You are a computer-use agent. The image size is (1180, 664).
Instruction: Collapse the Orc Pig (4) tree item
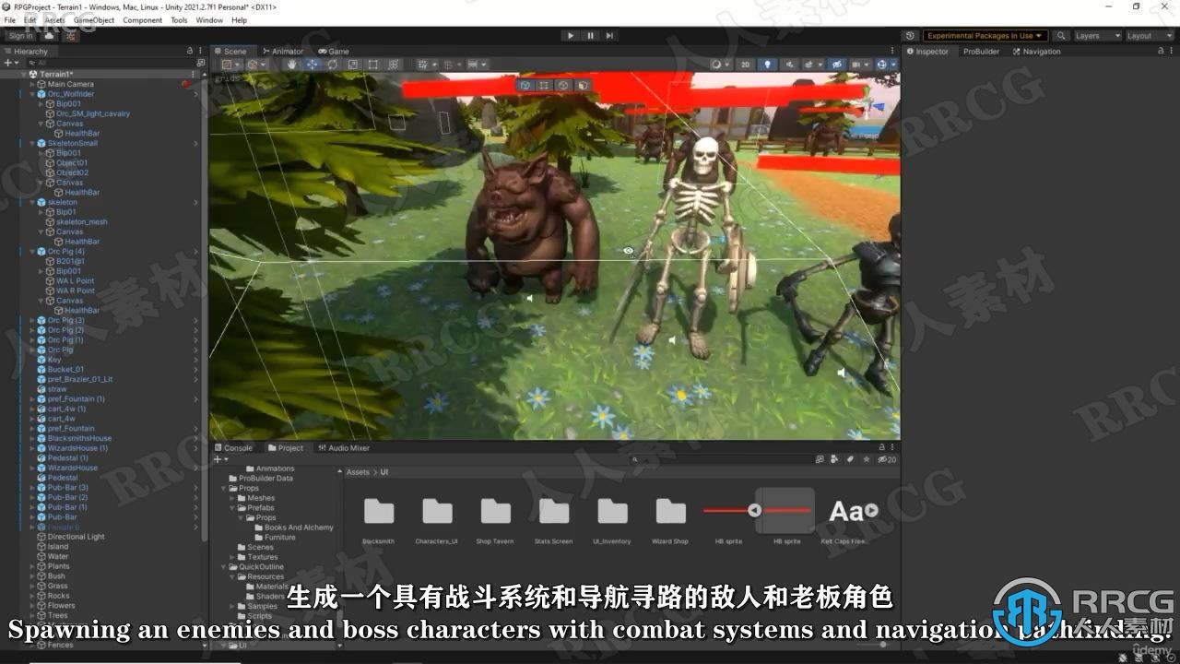click(x=31, y=252)
